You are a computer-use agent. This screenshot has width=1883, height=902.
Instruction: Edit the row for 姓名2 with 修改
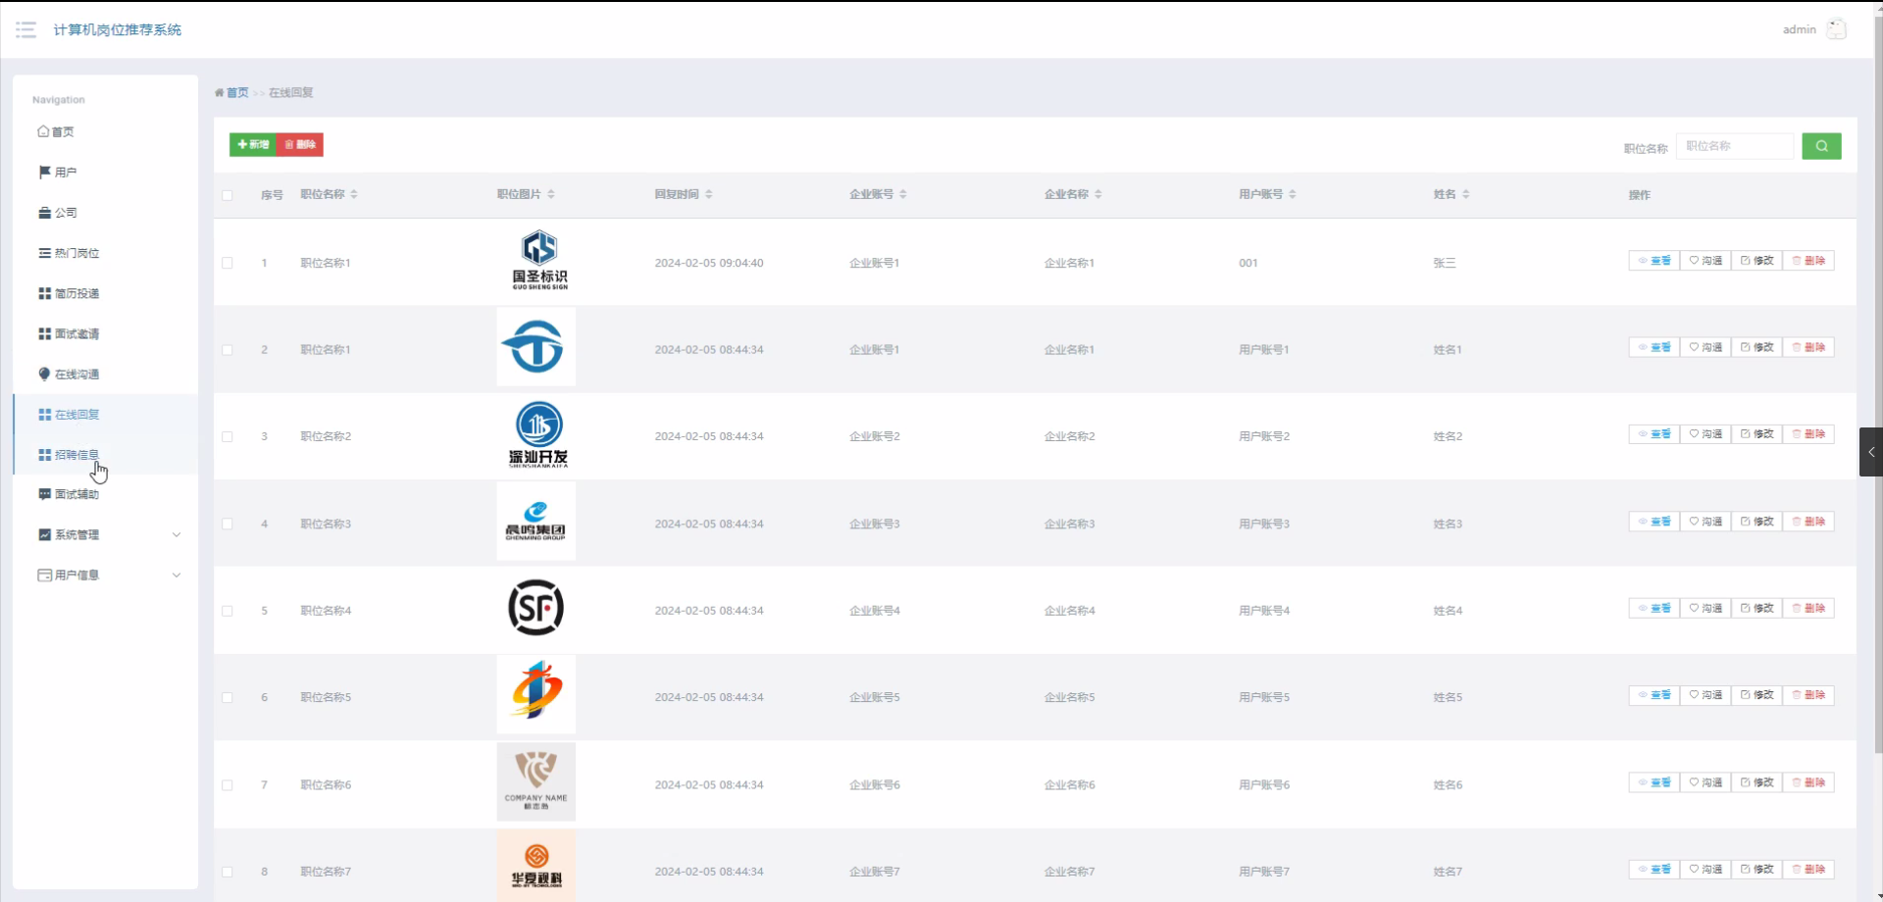[x=1756, y=434]
